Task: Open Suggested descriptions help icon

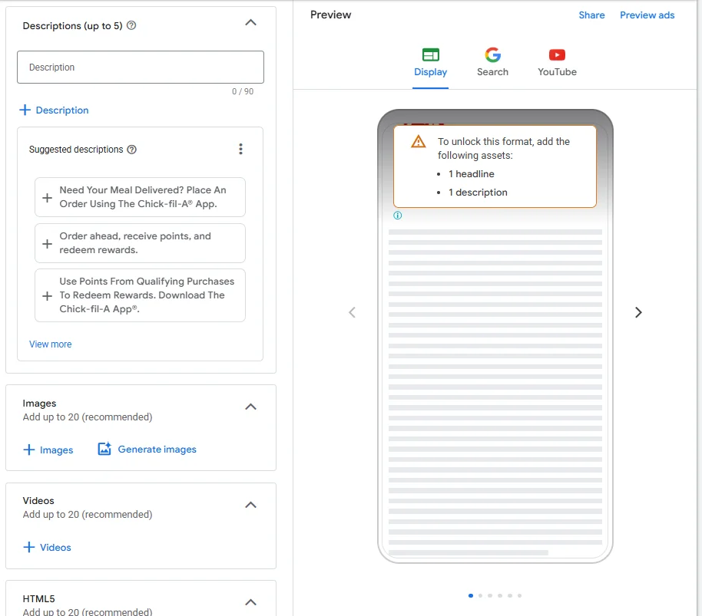Action: 131,150
